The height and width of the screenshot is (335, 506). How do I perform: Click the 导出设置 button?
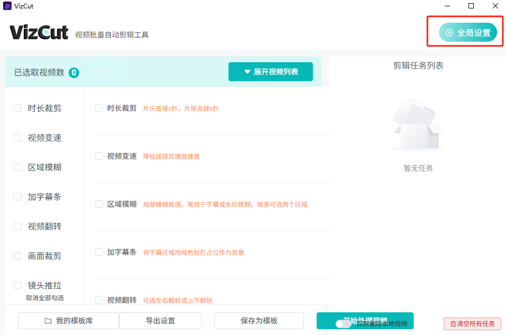(x=160, y=321)
